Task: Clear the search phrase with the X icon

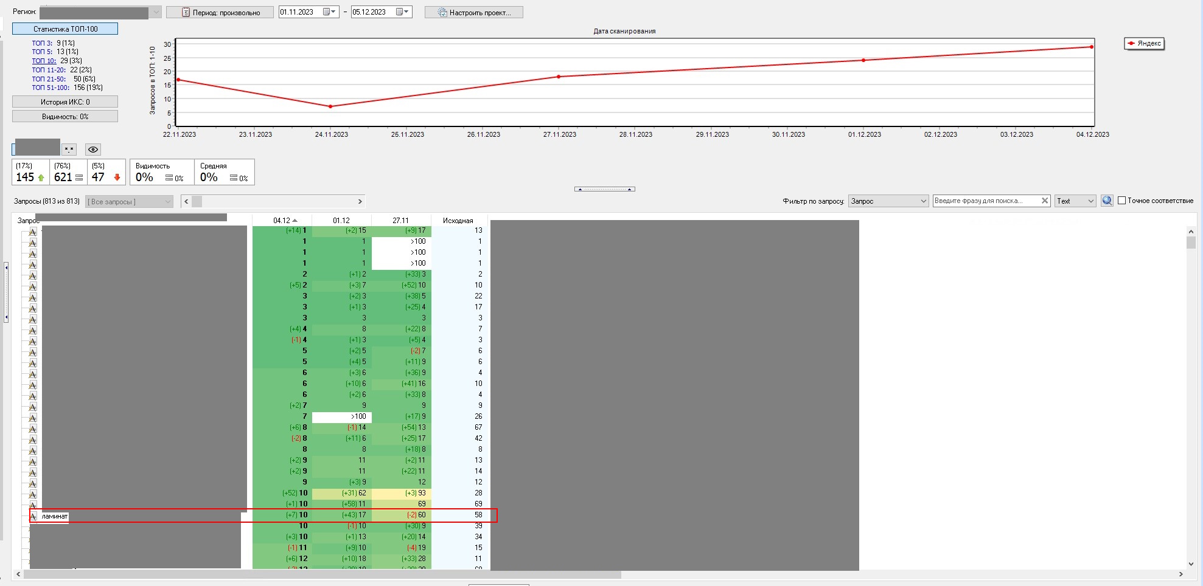Action: (1044, 201)
